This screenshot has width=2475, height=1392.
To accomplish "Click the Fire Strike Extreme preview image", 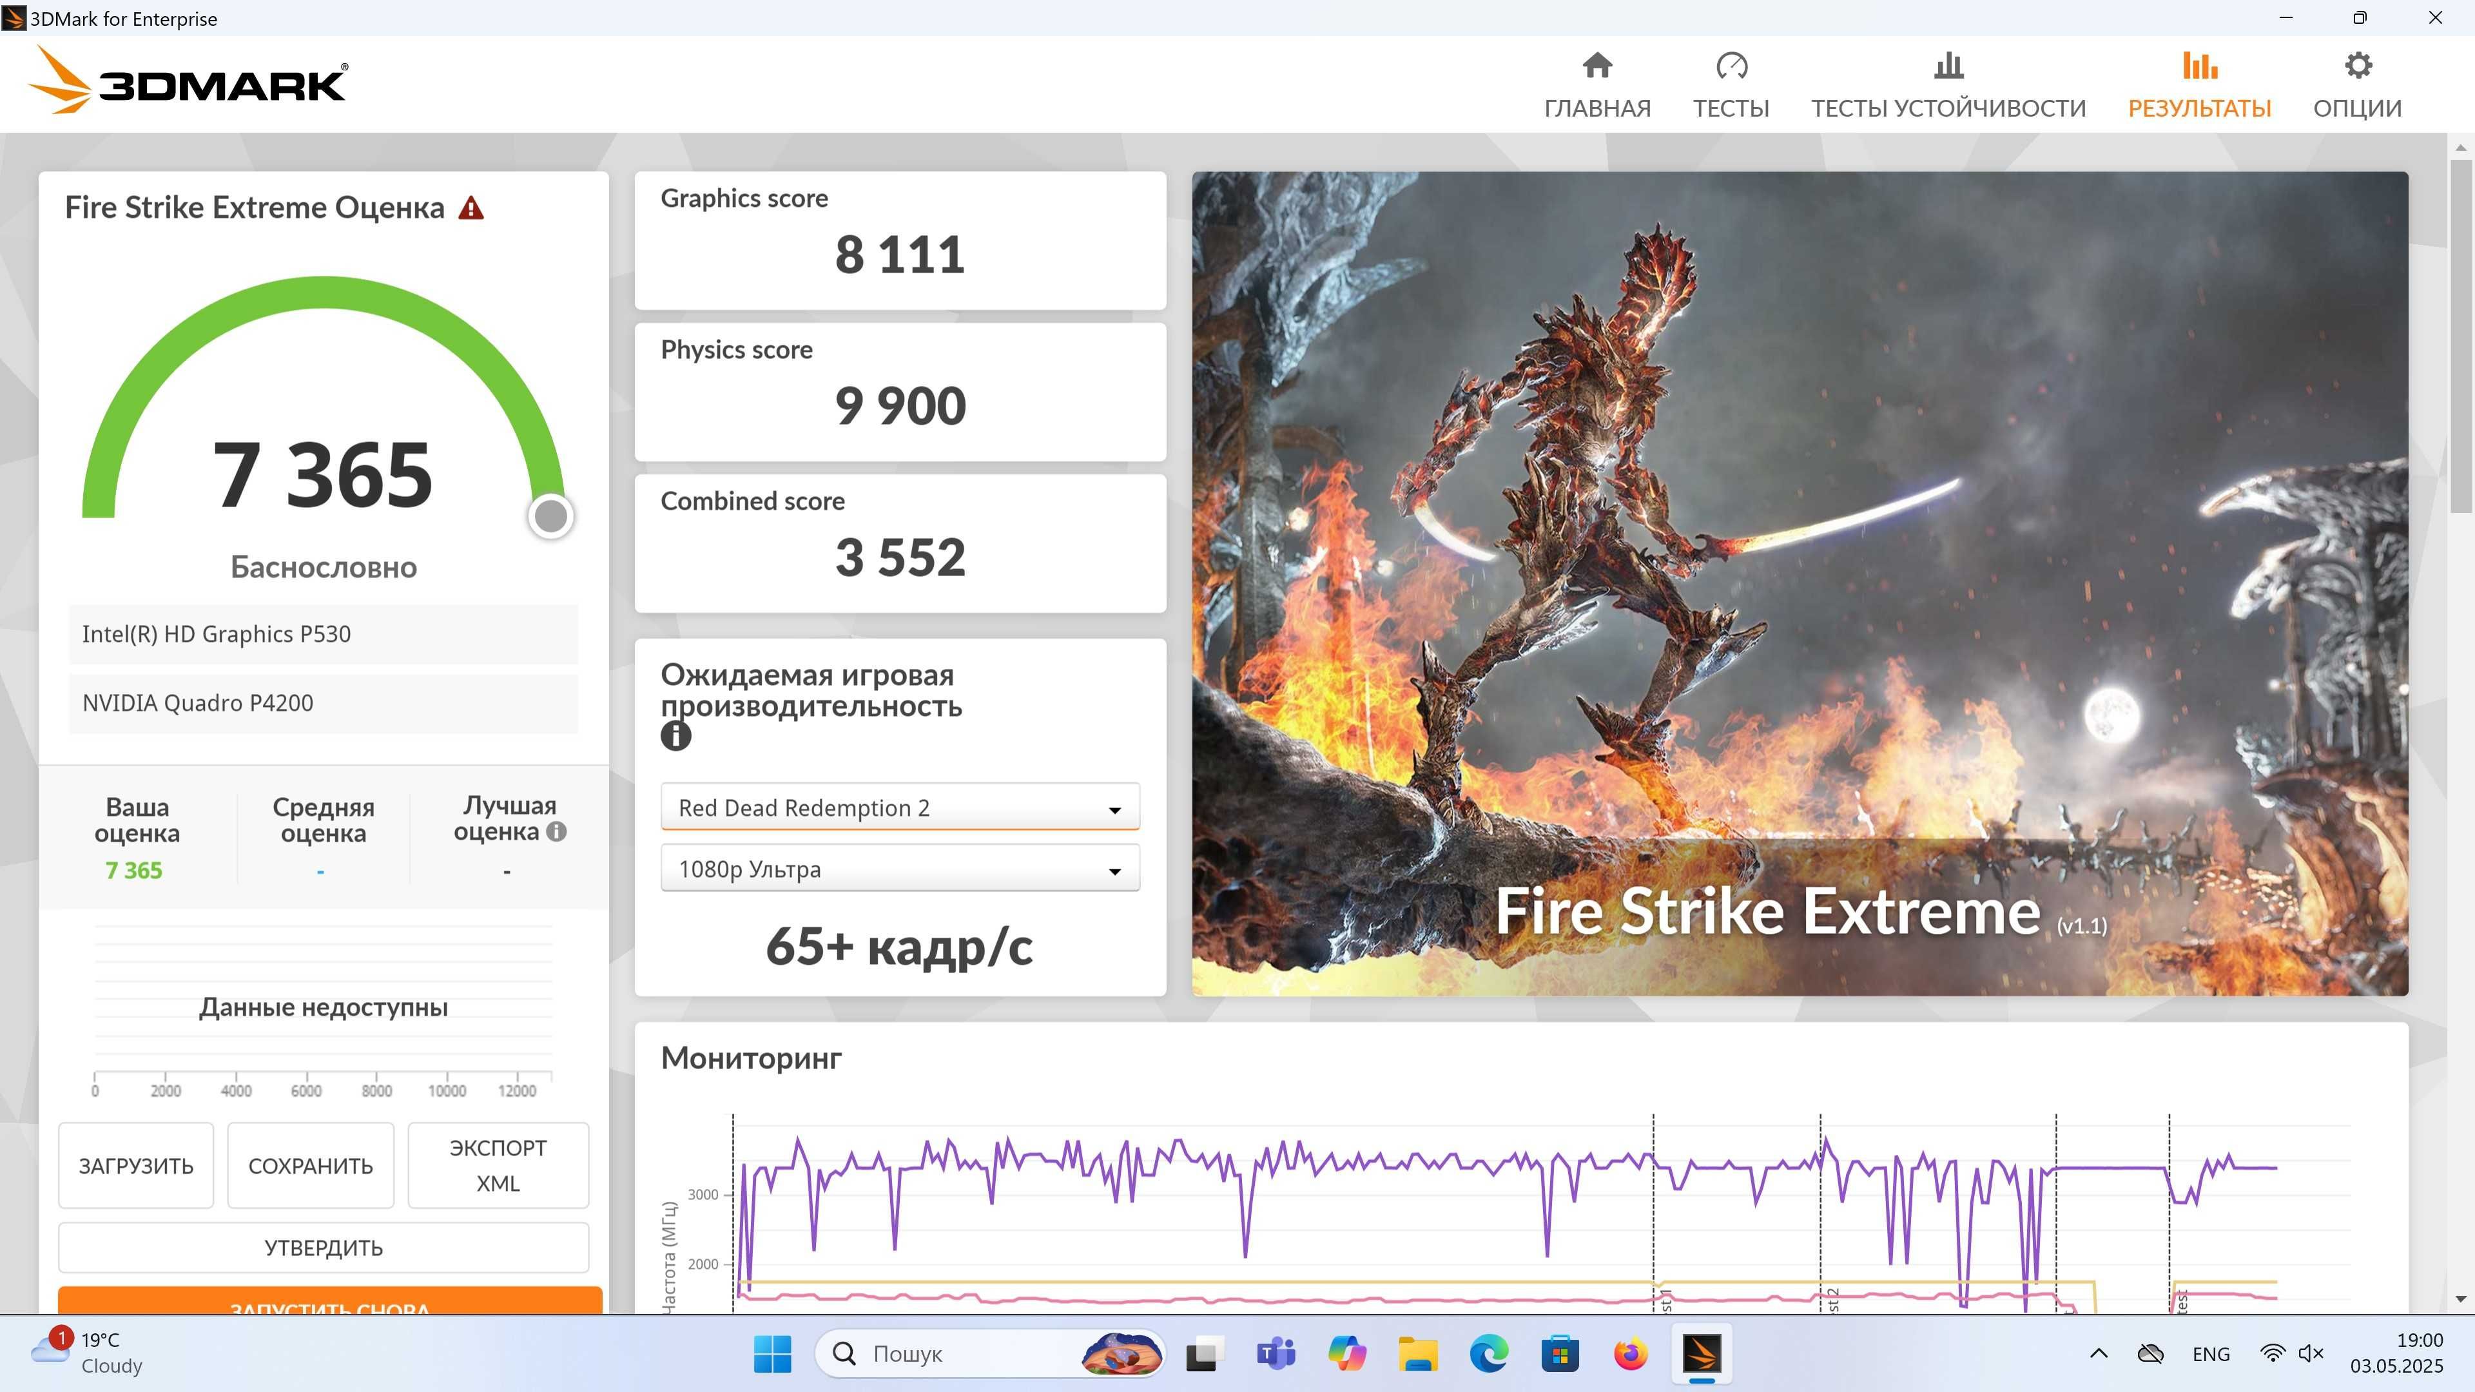I will [x=1800, y=583].
